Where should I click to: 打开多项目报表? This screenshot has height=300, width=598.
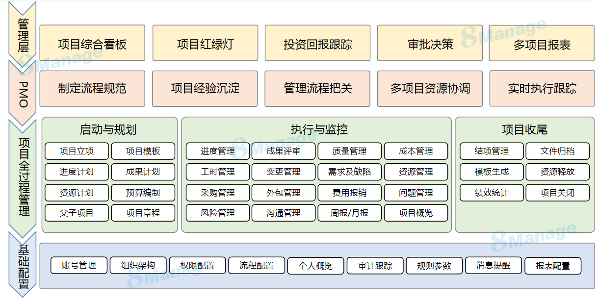(542, 43)
